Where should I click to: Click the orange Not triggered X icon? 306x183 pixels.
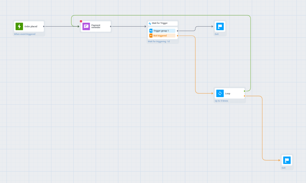pos(151,35)
